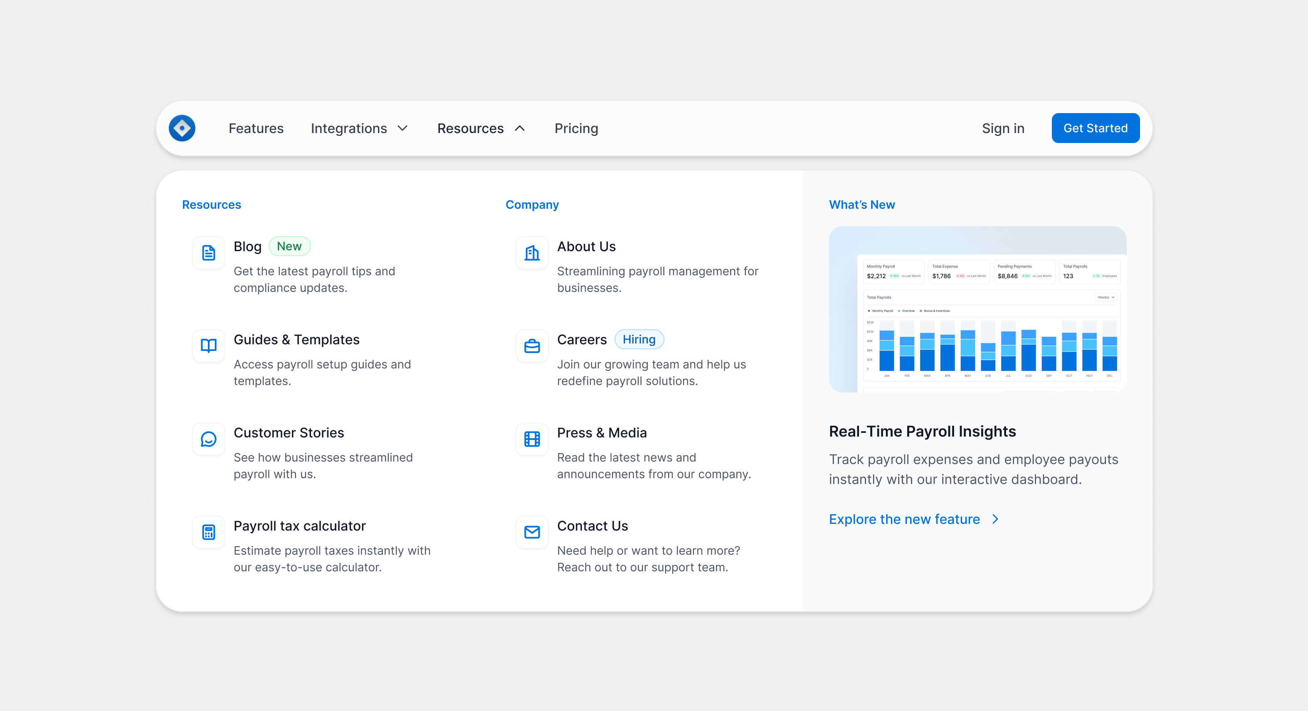The height and width of the screenshot is (711, 1308).
Task: Collapse the Resources menu
Action: pos(481,128)
